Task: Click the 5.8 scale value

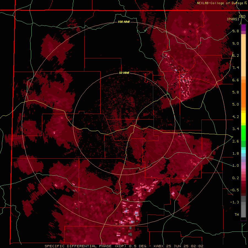Action: (x=236, y=92)
